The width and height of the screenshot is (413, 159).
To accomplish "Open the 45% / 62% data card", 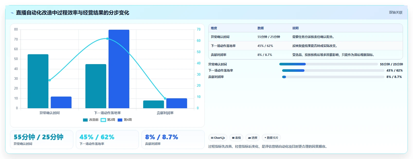I will click(x=107, y=140).
